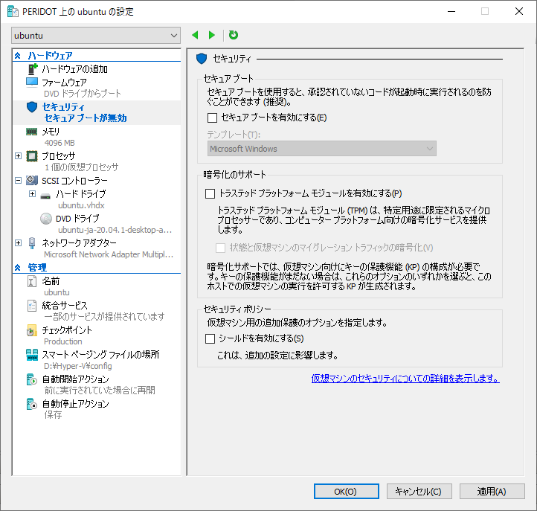Click Microsoft Network Adapter Multipl... text
Image resolution: width=537 pixels, height=511 pixels.
click(x=109, y=254)
